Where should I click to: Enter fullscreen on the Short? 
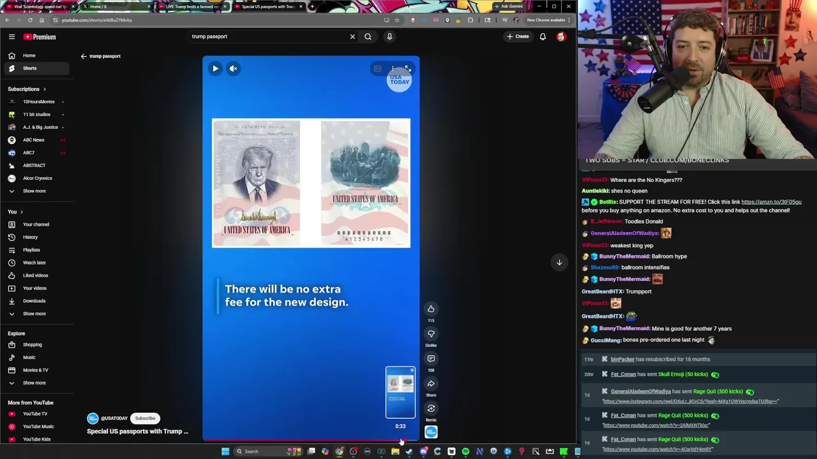[408, 68]
